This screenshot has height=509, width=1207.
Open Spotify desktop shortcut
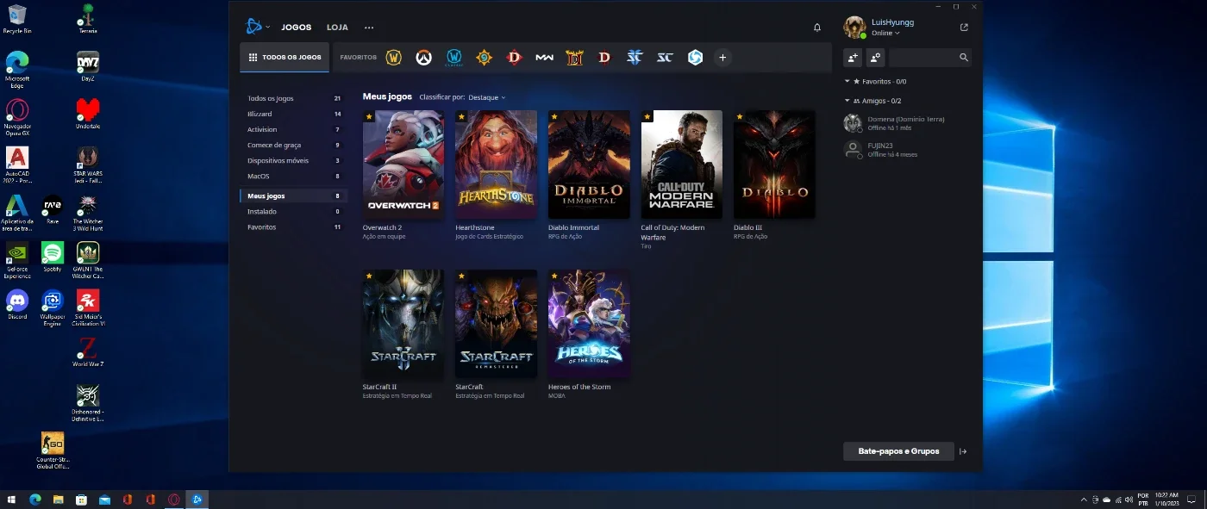coord(53,257)
